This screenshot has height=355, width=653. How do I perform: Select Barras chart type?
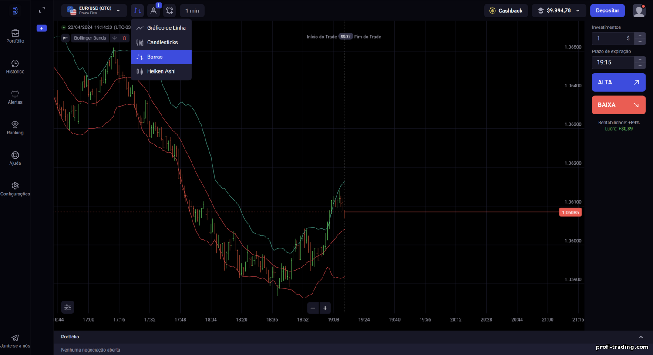(161, 57)
